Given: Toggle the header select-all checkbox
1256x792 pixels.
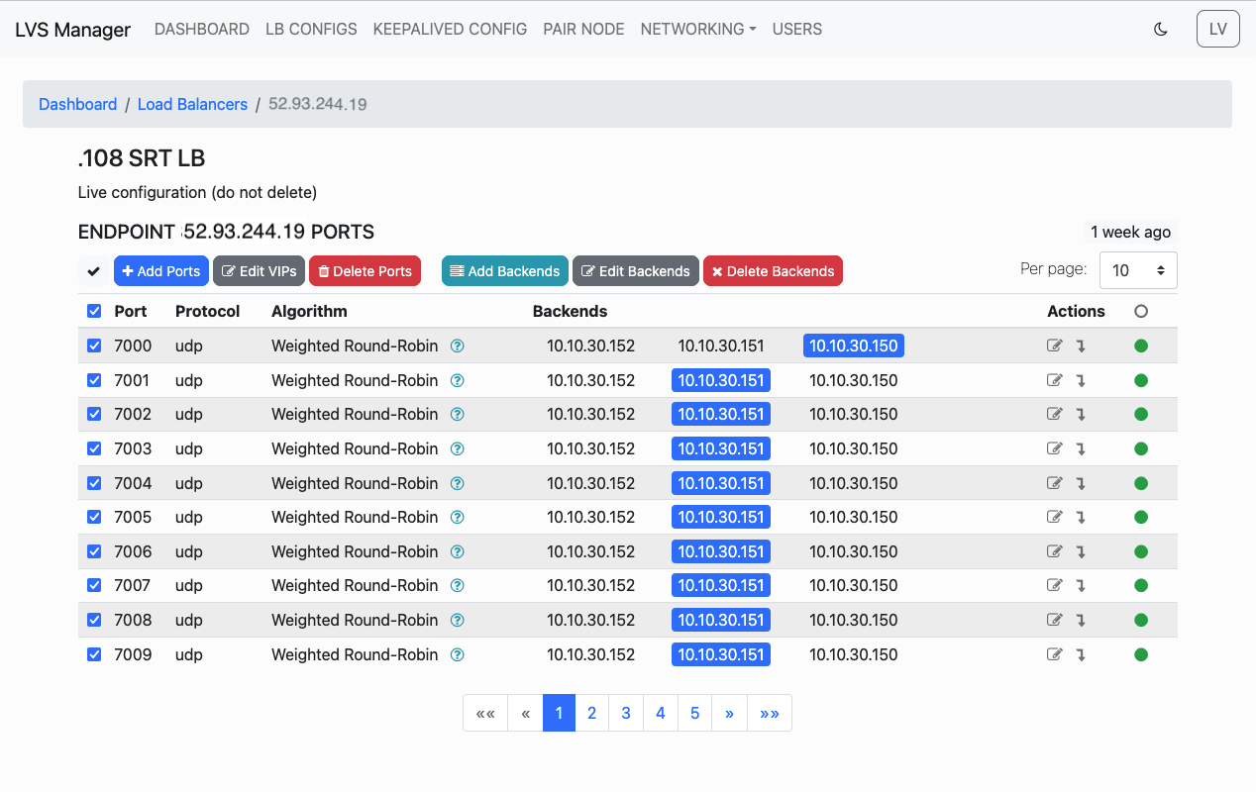Looking at the screenshot, I should tap(94, 311).
